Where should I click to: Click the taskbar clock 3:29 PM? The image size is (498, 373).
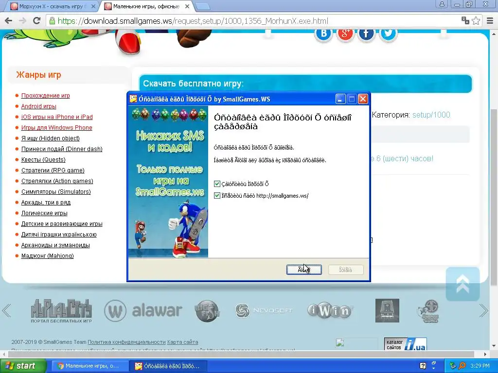tap(480, 366)
